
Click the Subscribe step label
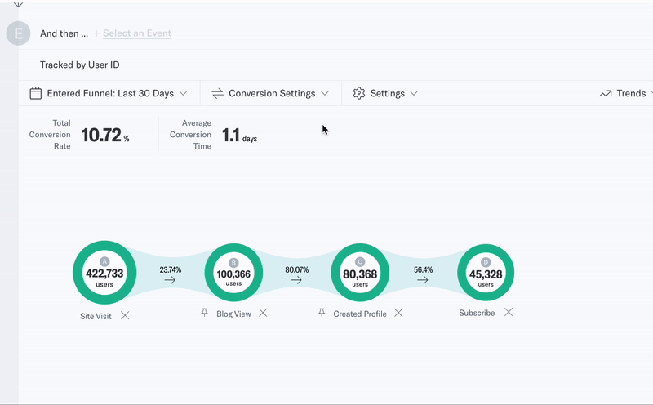477,313
